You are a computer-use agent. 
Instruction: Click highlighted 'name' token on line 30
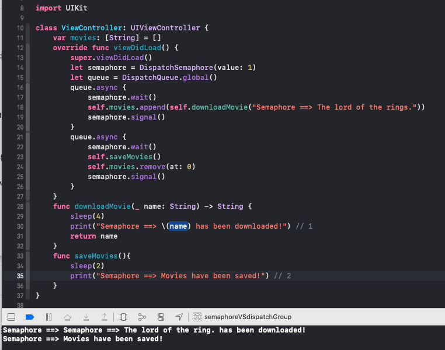click(x=178, y=226)
